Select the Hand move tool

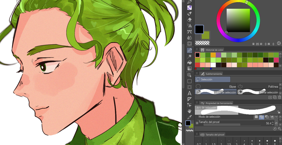click(x=189, y=111)
